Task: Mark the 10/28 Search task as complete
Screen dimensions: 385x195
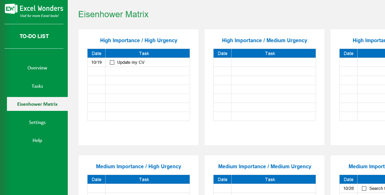Action: (364, 188)
